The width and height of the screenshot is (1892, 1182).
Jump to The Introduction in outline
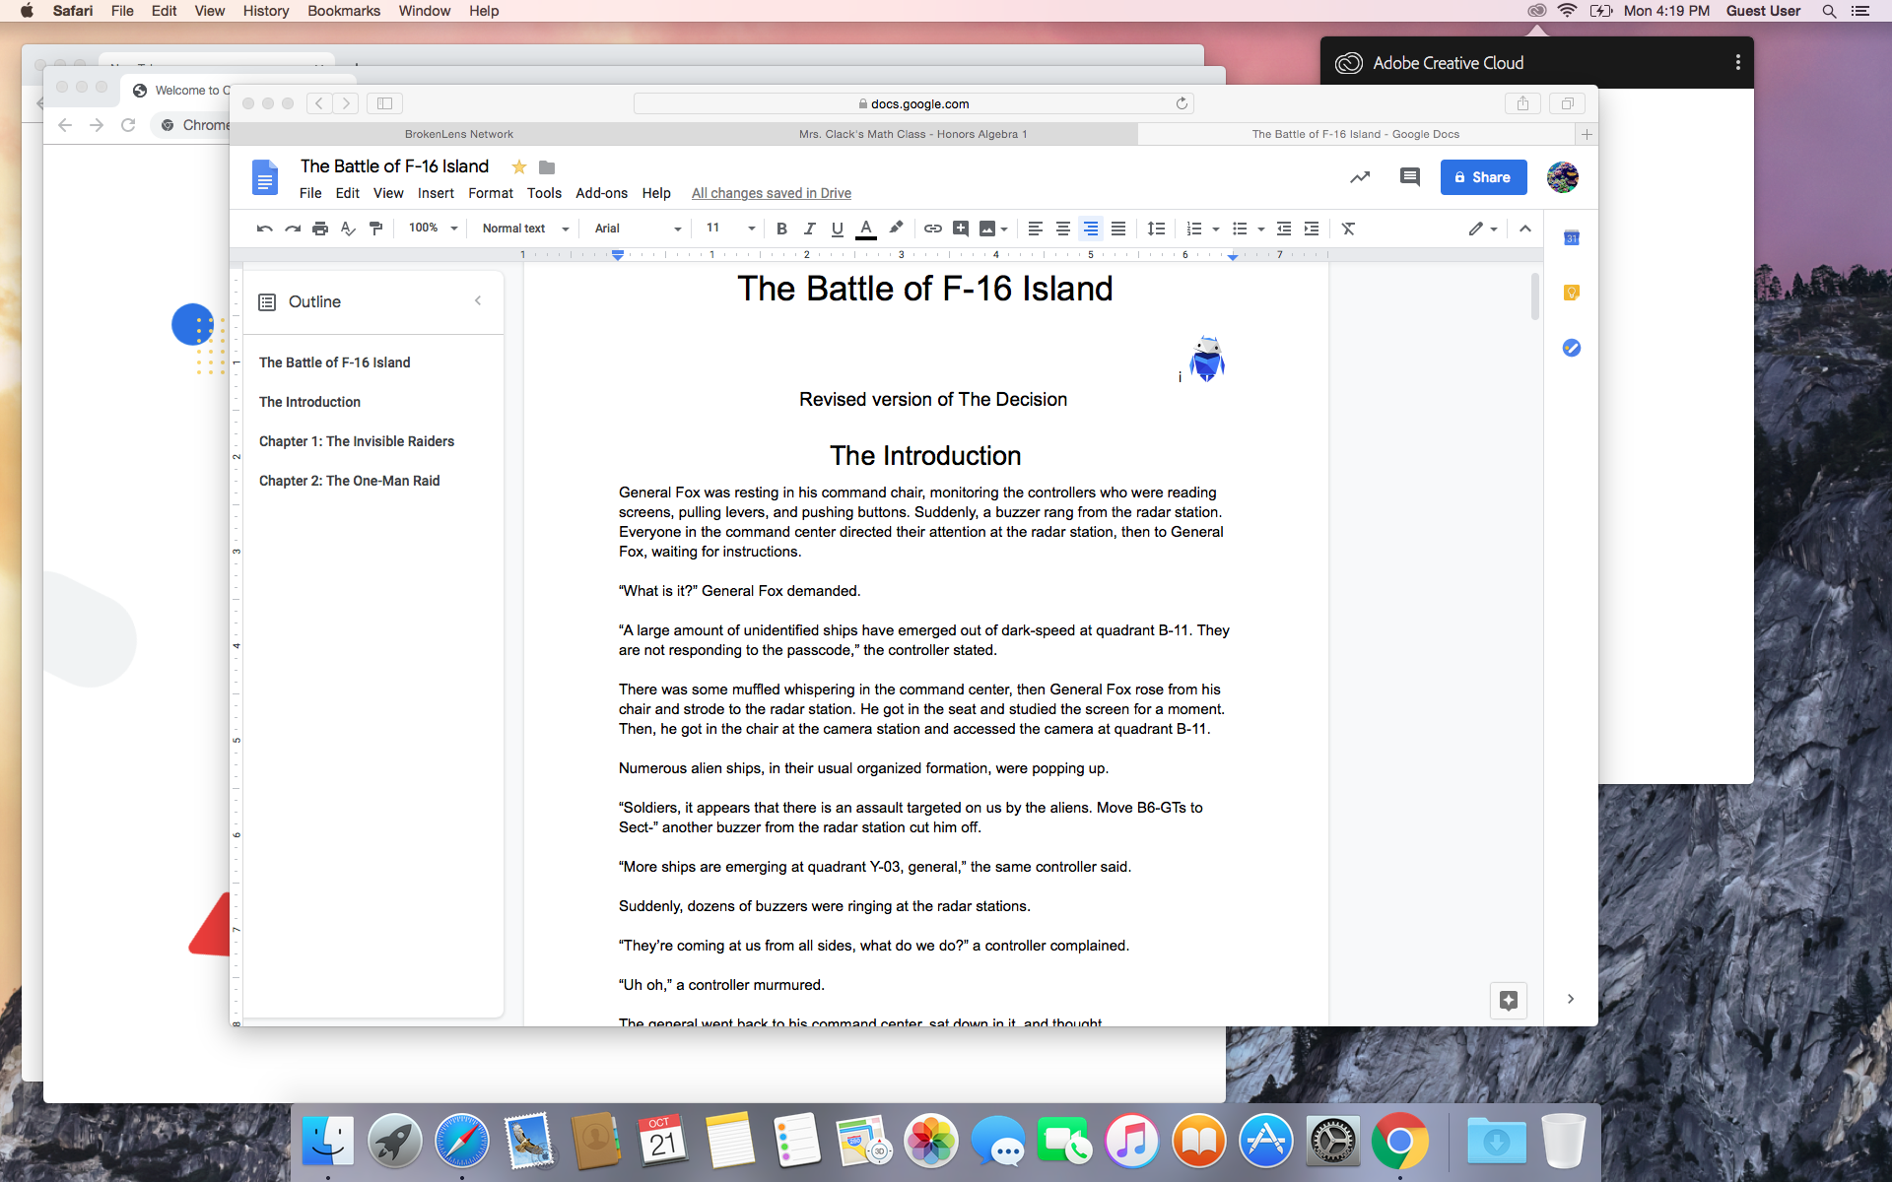(309, 402)
